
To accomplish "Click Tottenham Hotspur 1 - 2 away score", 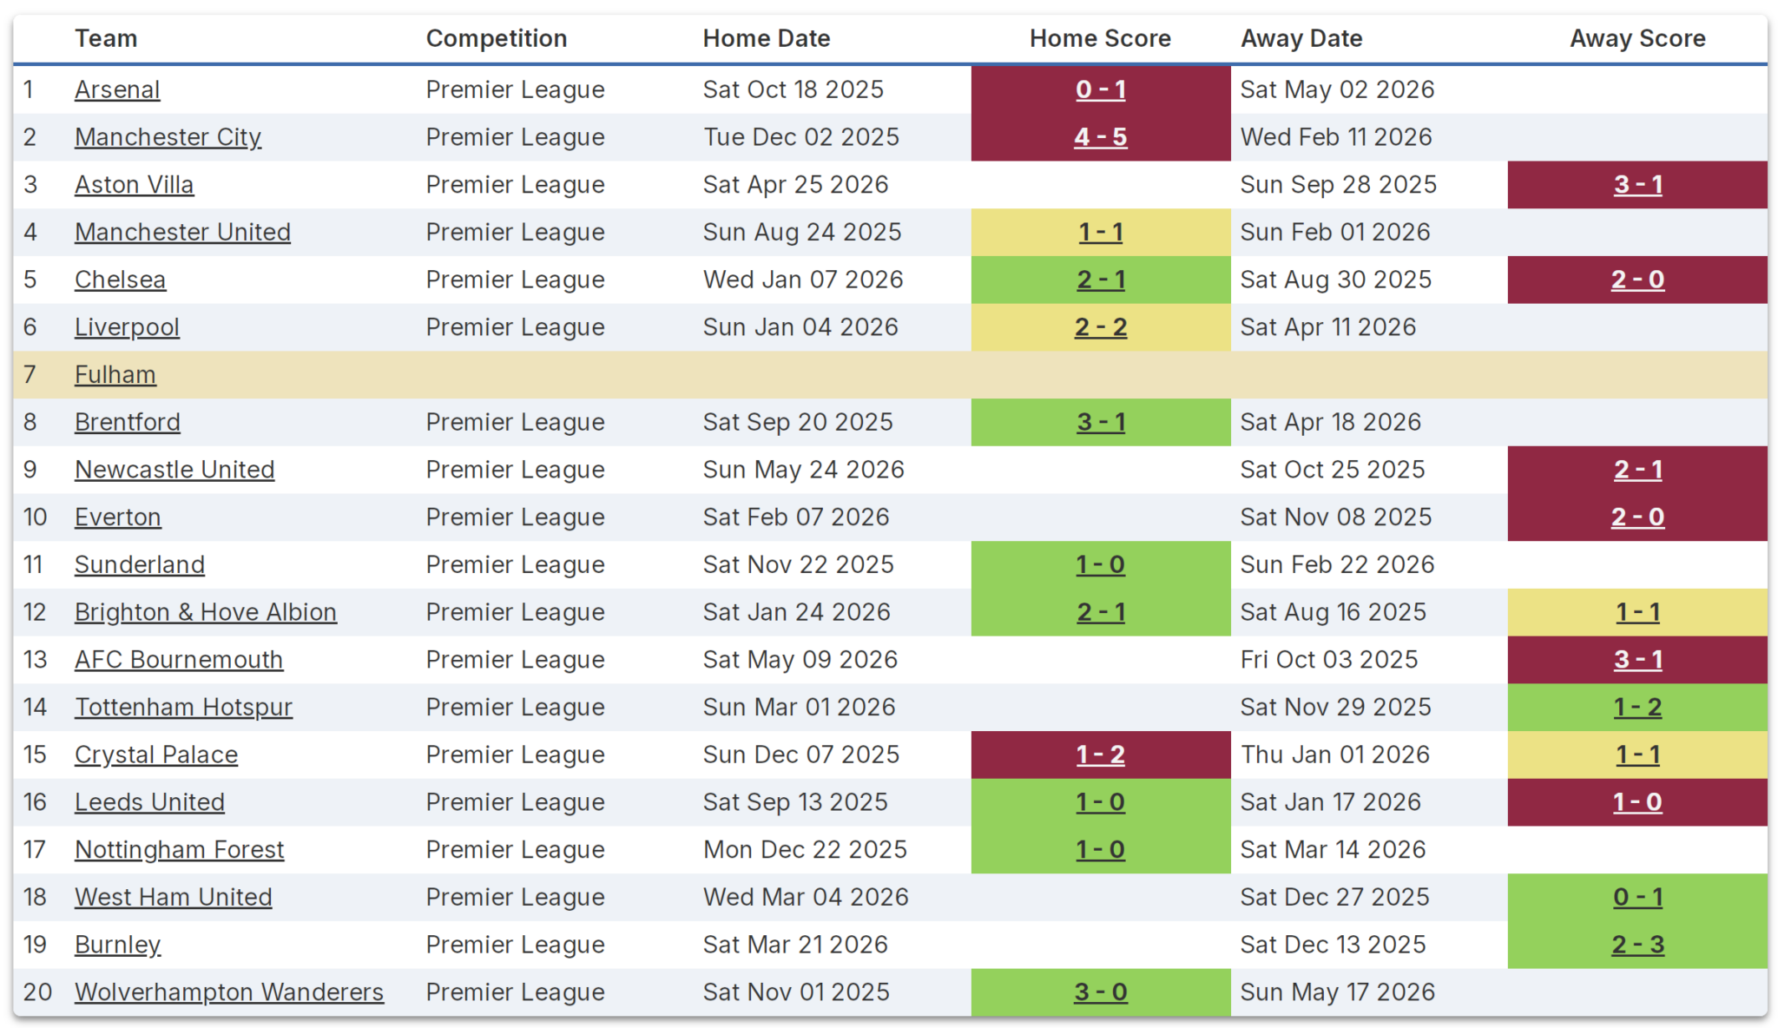I will click(1637, 707).
